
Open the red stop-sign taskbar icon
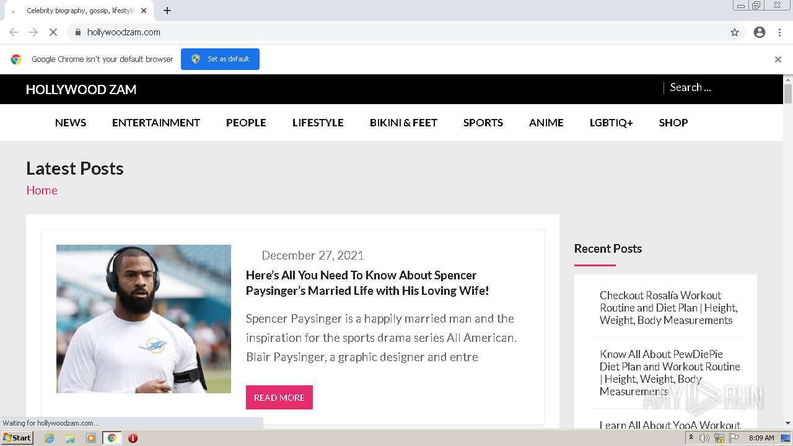click(x=133, y=438)
